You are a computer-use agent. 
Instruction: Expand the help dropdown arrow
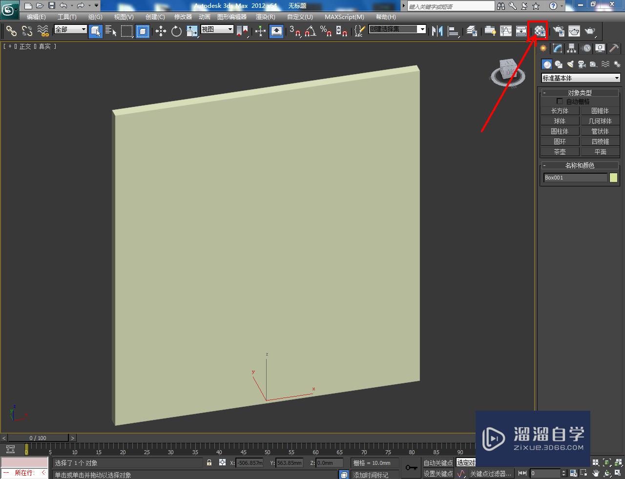coord(562,6)
